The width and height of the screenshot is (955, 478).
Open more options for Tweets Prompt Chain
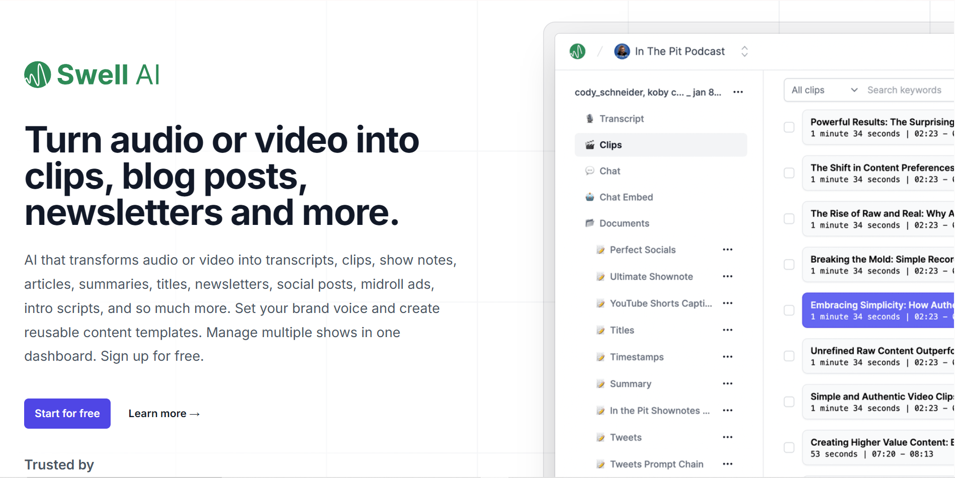click(x=728, y=464)
